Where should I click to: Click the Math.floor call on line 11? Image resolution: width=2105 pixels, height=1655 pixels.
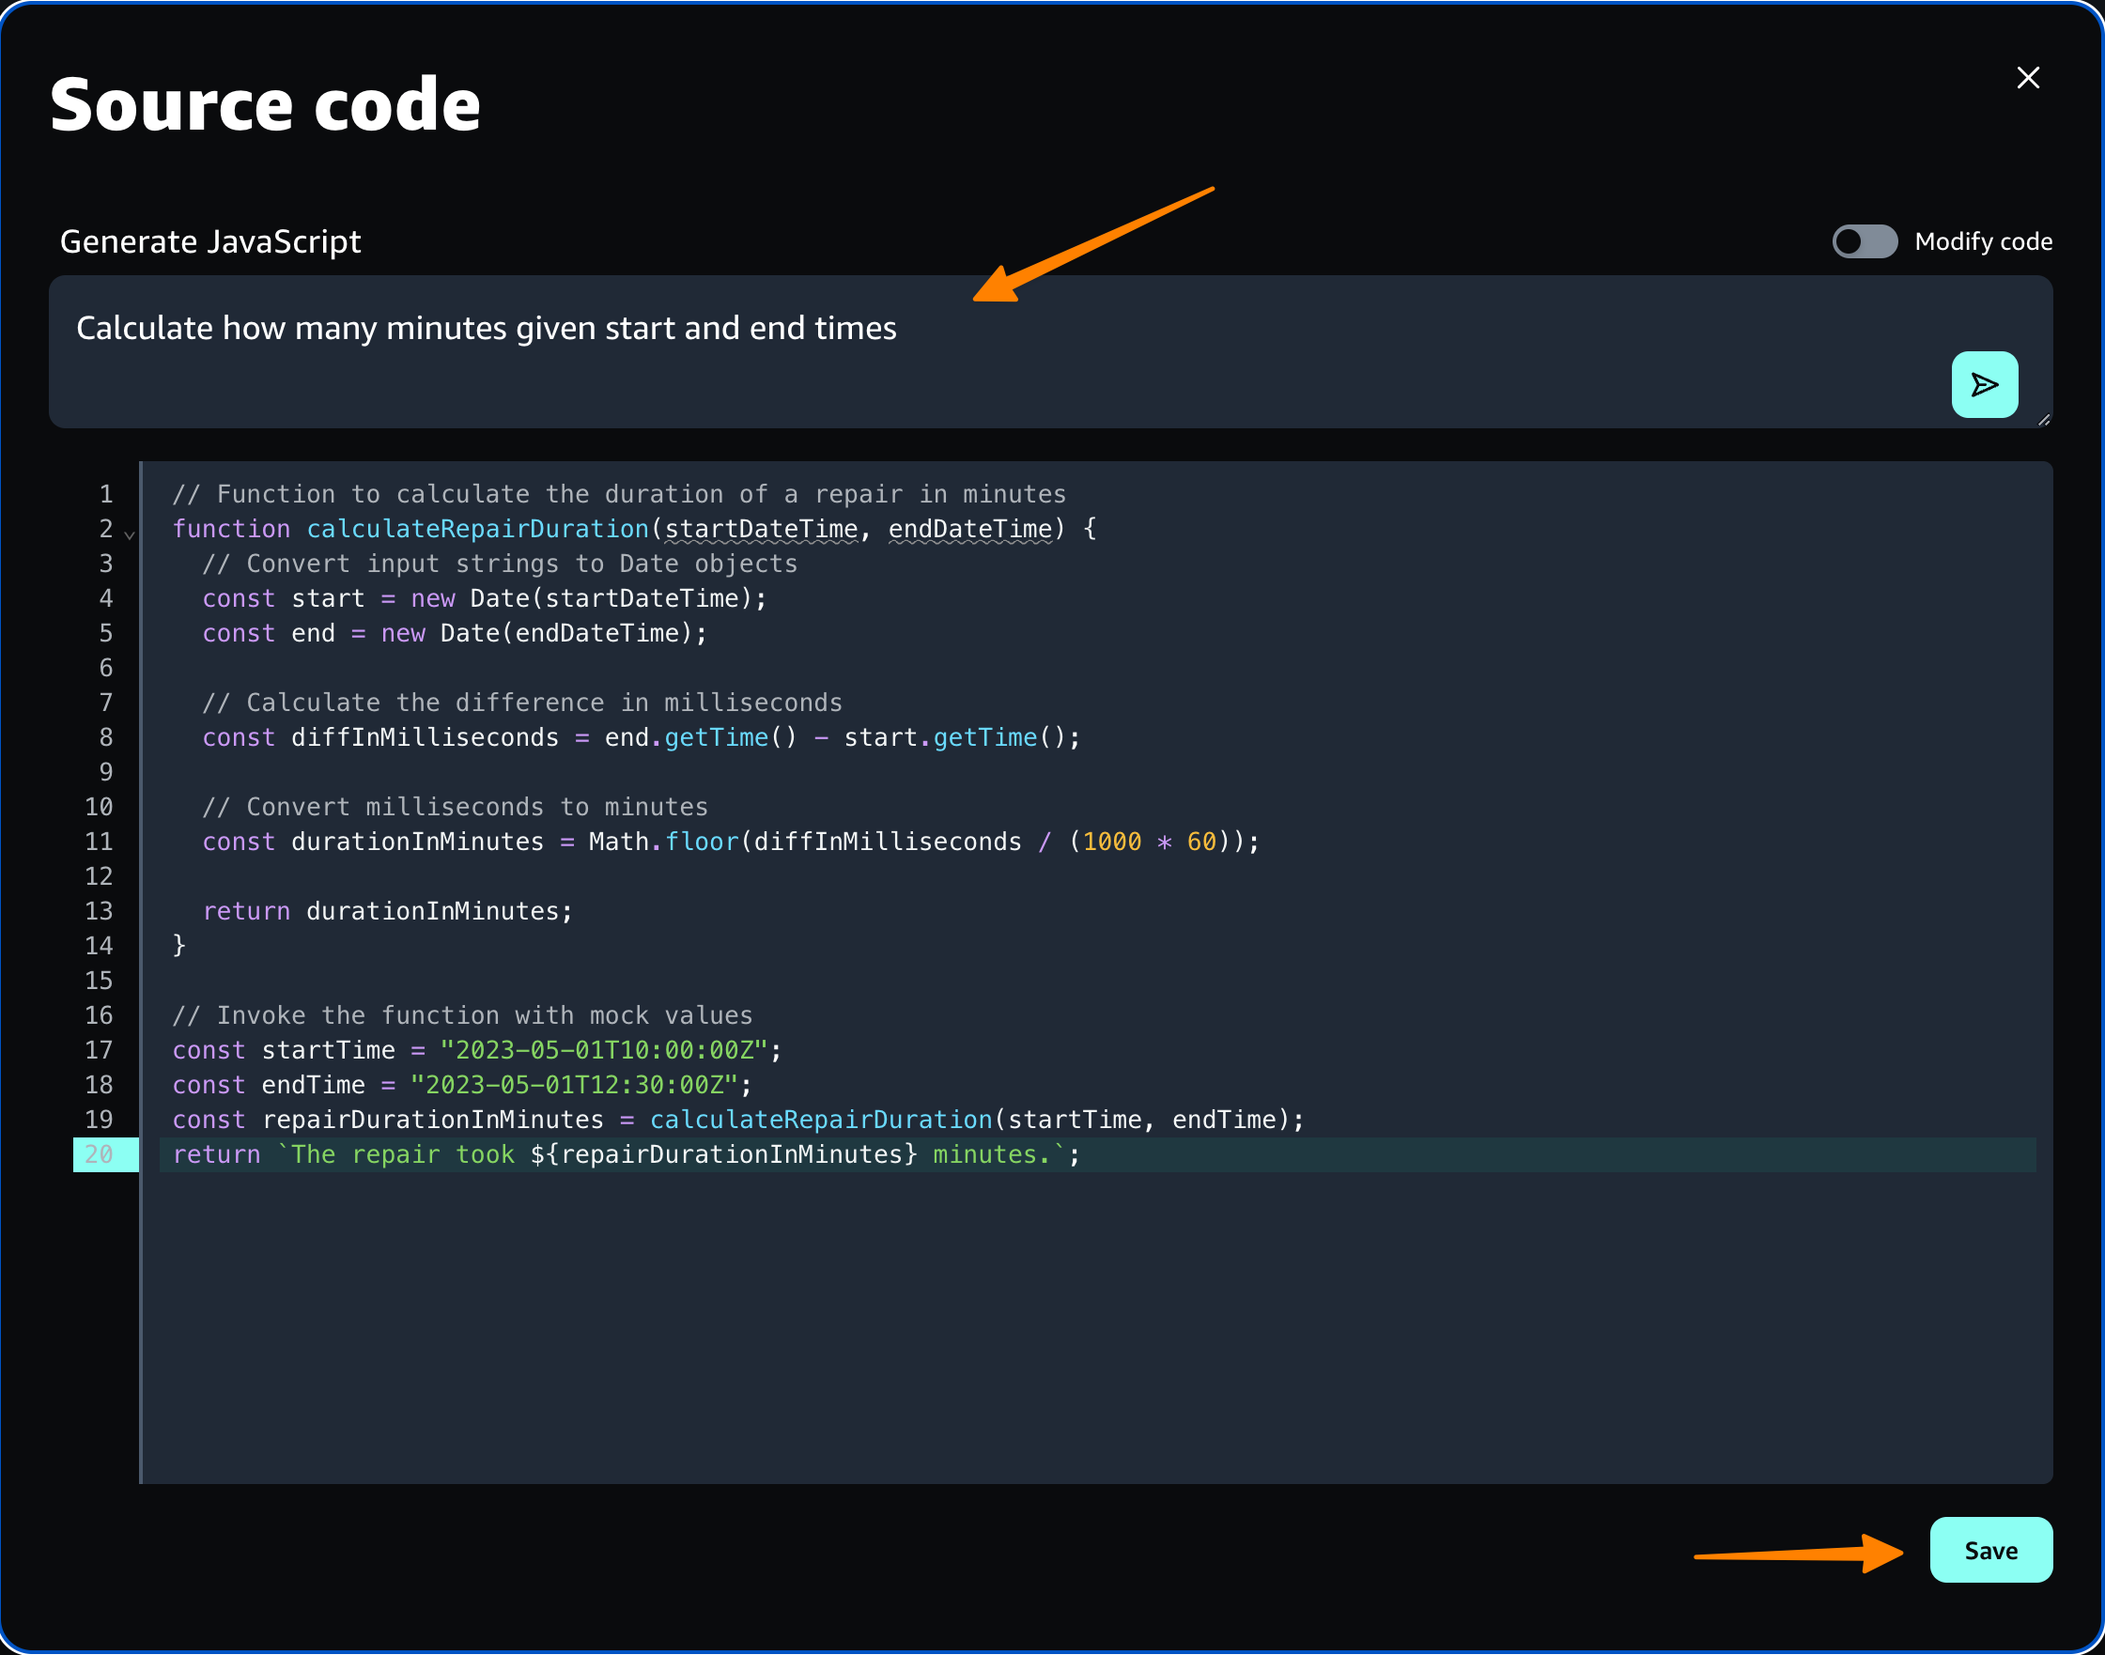(x=664, y=841)
